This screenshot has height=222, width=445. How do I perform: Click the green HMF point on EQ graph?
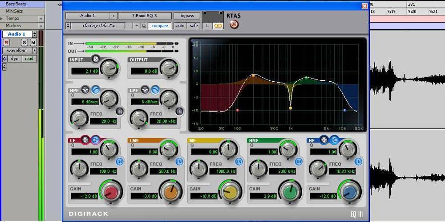coord(306,78)
